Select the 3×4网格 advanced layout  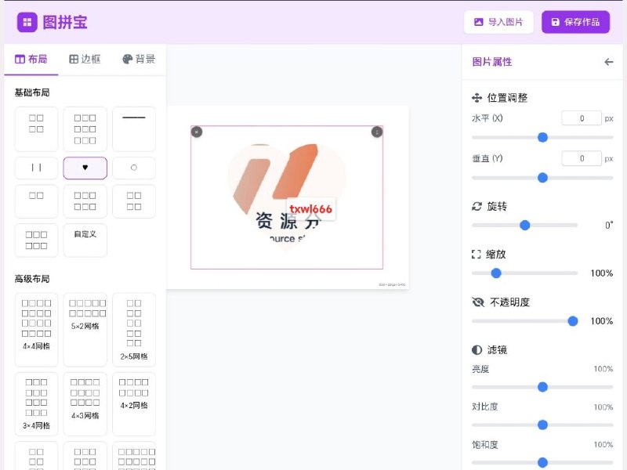click(x=36, y=403)
